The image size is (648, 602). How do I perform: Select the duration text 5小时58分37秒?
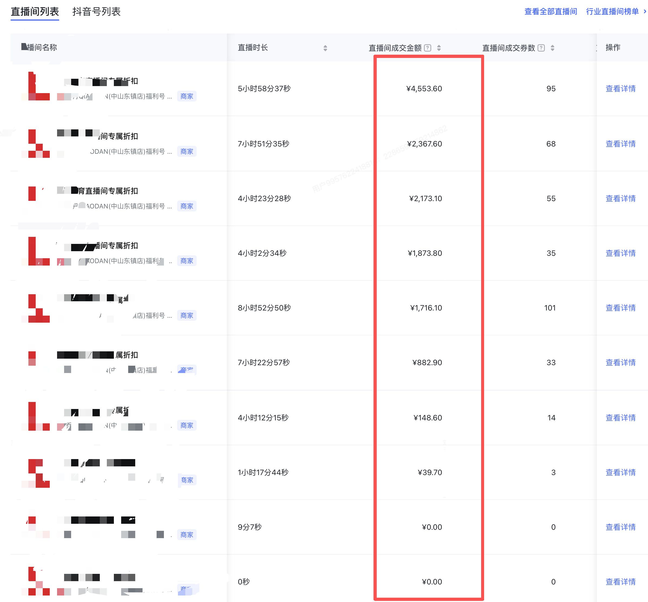[264, 89]
